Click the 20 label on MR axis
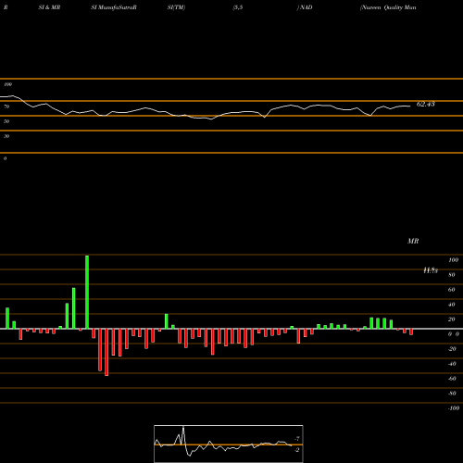The width and height of the screenshot is (463, 463). point(452,319)
